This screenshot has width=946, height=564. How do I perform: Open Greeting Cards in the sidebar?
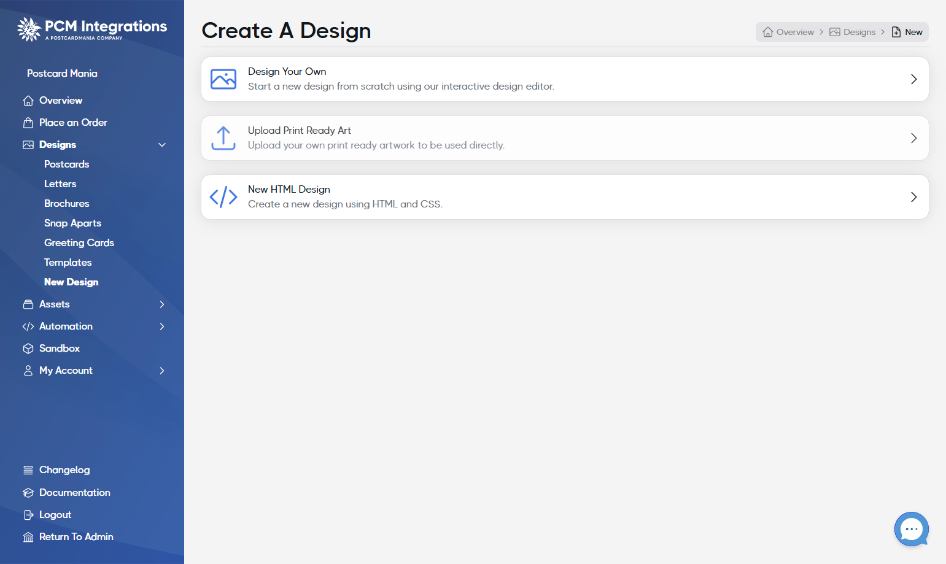coord(79,243)
